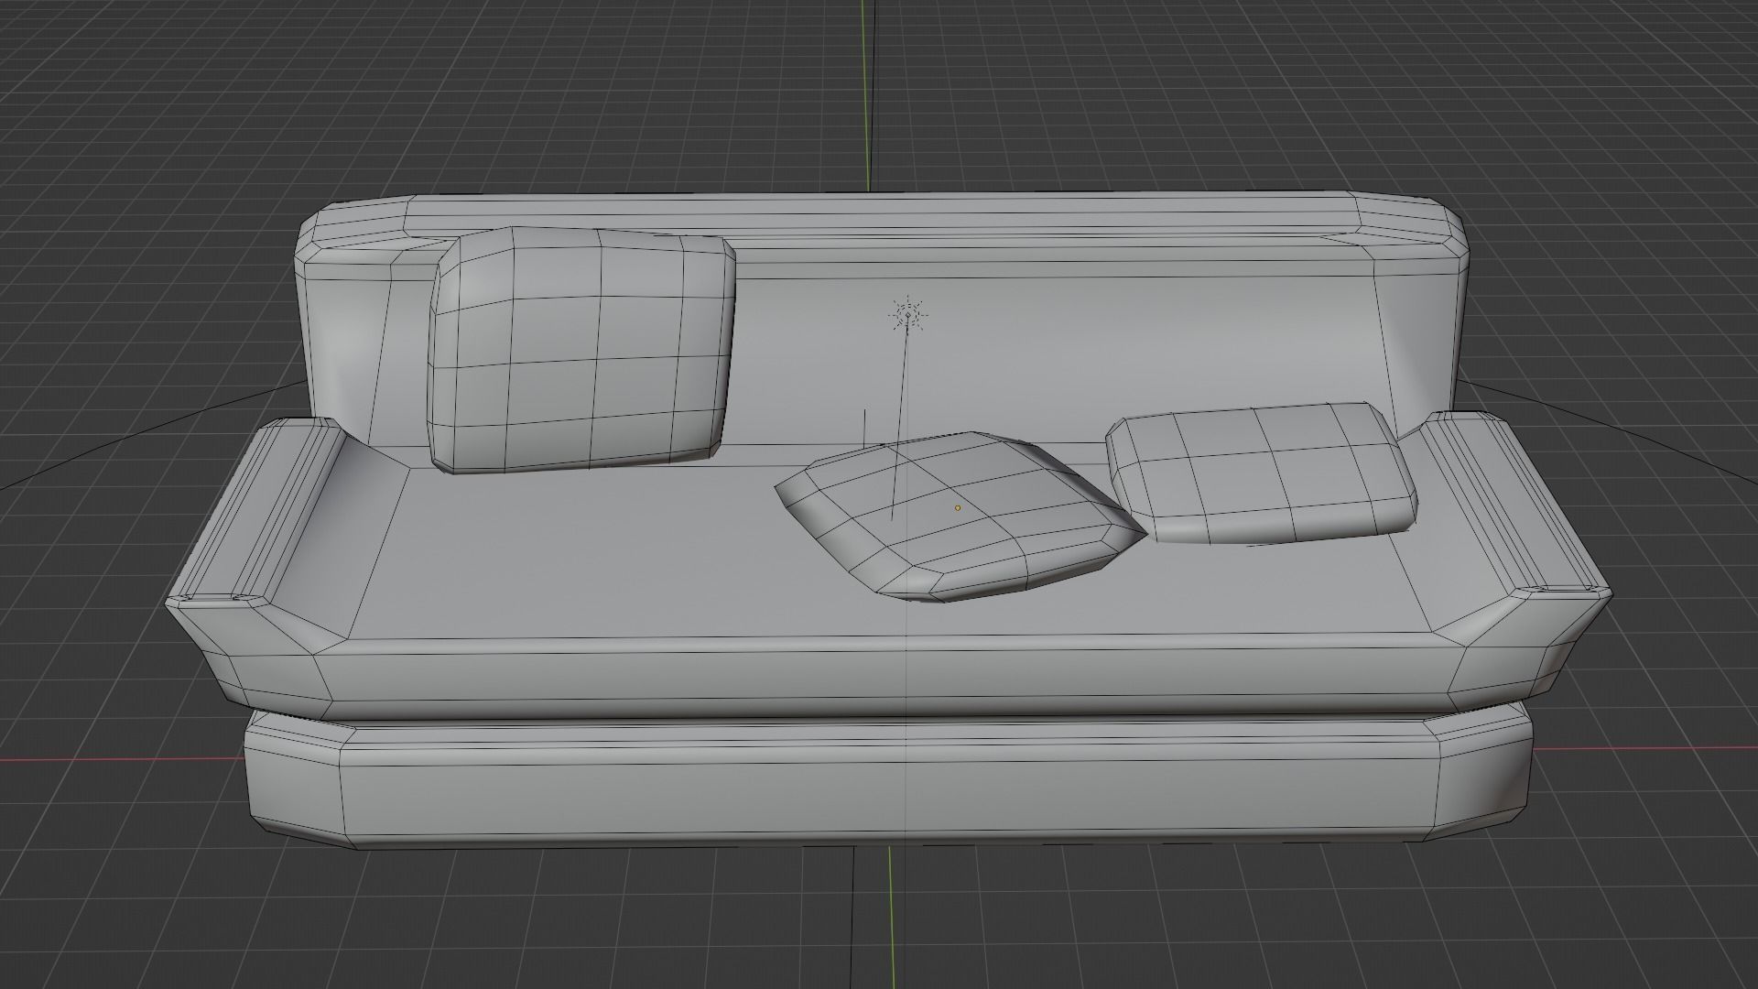This screenshot has width=1758, height=989.
Task: Click the green Y axis line below sofa
Action: point(890,916)
